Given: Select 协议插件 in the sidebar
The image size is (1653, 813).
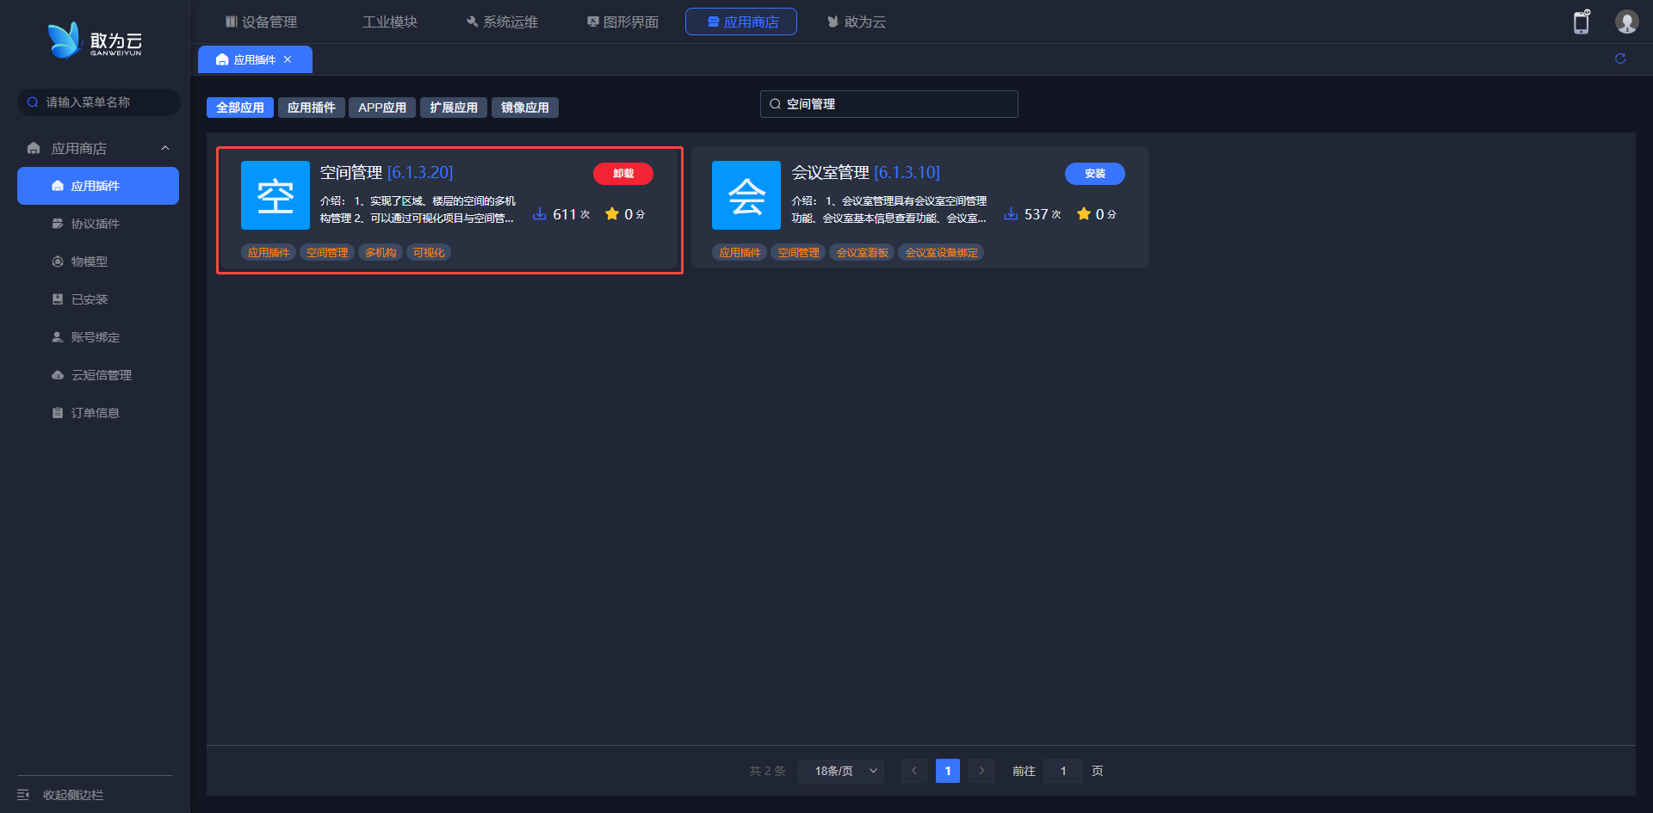Looking at the screenshot, I should click(98, 224).
